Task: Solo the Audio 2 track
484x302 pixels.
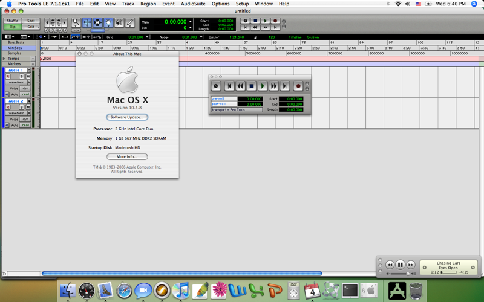Action: coord(22,107)
